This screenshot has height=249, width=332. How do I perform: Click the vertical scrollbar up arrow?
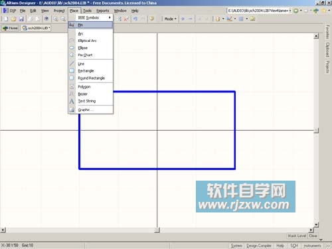(316, 36)
